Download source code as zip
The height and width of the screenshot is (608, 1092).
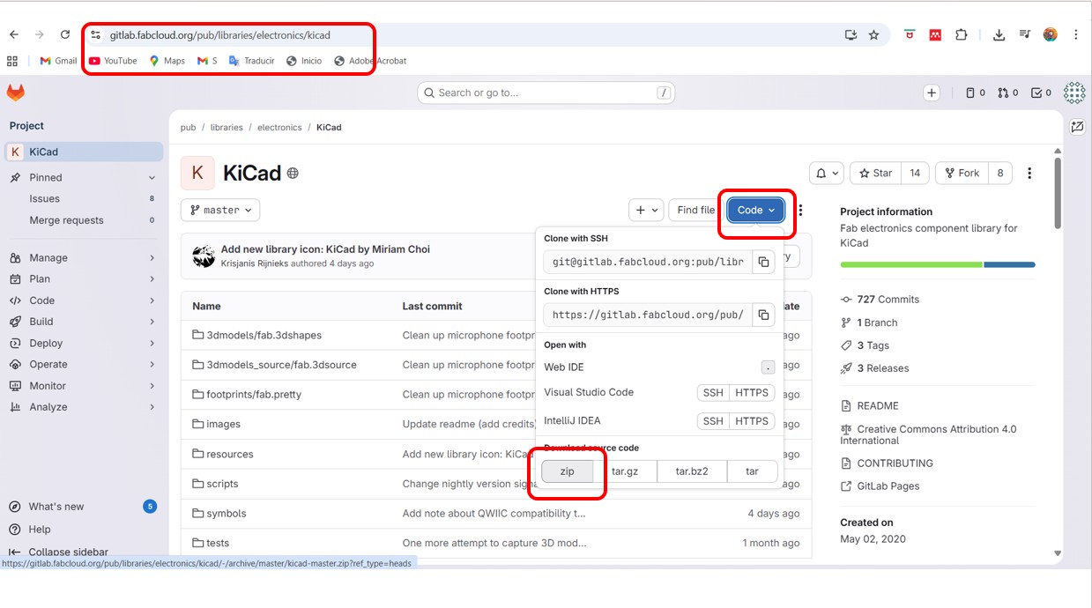coord(567,471)
